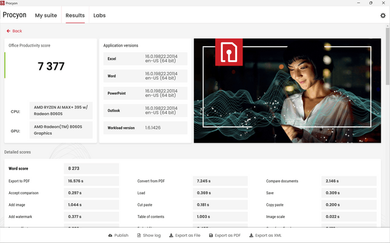The image size is (390, 243).
Task: Click the red back arrow icon
Action: pyautogui.click(x=9, y=31)
